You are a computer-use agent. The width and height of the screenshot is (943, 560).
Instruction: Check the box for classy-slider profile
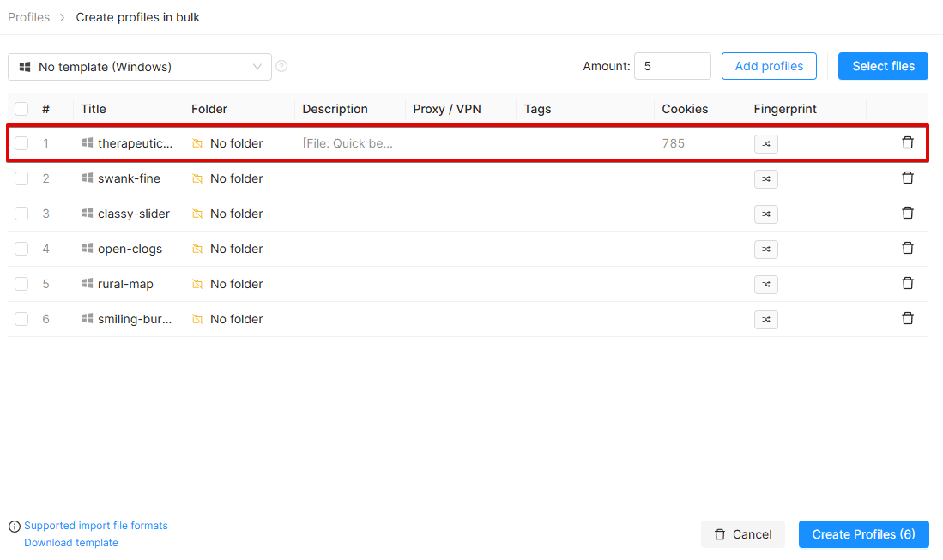[21, 214]
